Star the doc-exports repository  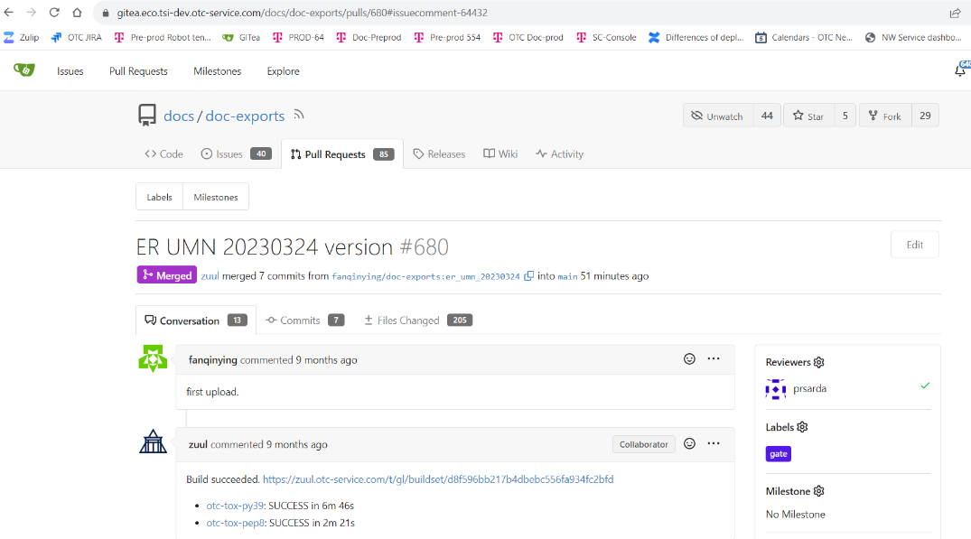coord(808,116)
